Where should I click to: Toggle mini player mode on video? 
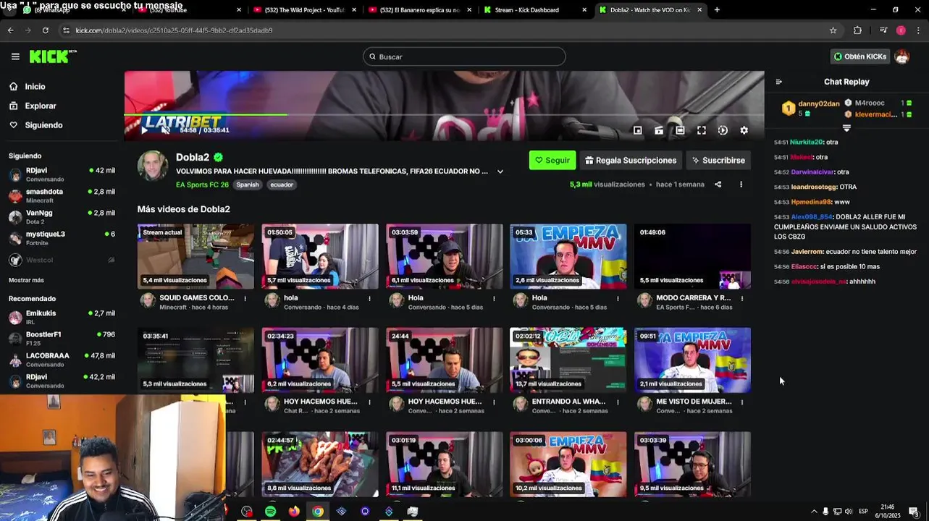point(637,130)
